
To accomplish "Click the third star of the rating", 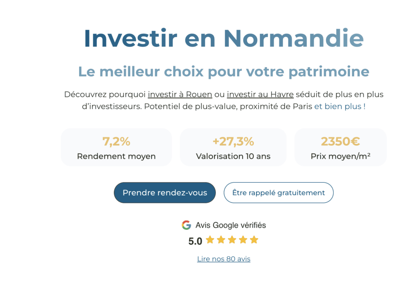I will [231, 239].
